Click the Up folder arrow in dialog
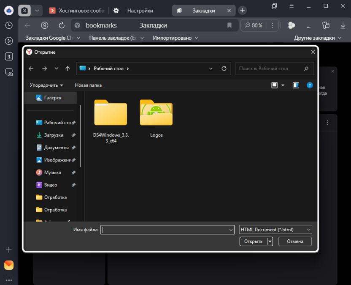Image resolution: width=351 pixels, height=285 pixels. pos(67,69)
